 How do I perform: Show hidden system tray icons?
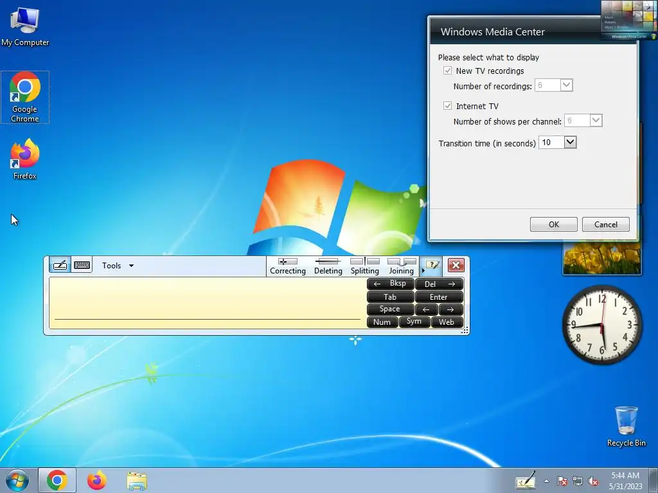(x=546, y=481)
